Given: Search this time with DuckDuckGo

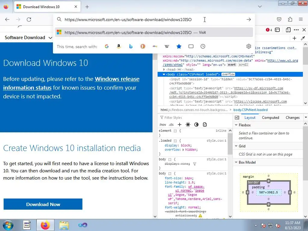Looking at the screenshot, I should coord(143,46).
